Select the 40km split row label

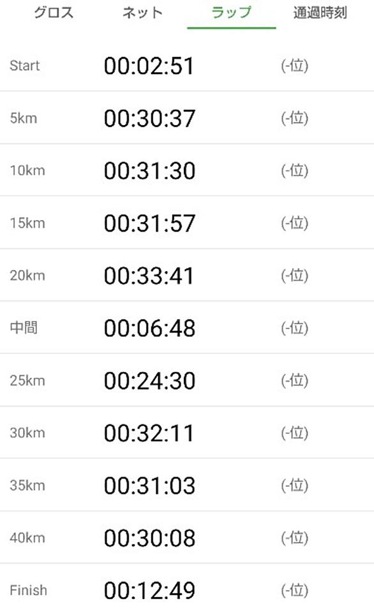coord(27,537)
